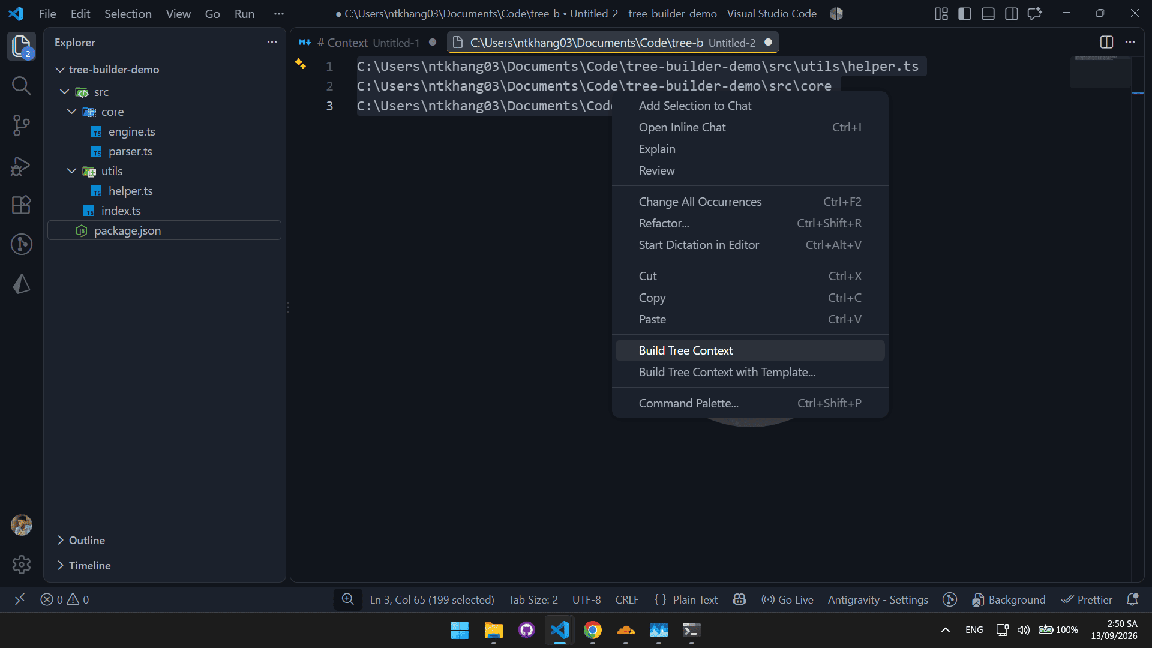Open the chat icon in title bar

(x=1035, y=13)
